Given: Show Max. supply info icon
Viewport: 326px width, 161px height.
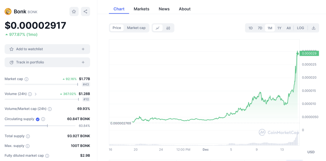Looking at the screenshot, I should (x=28, y=146).
